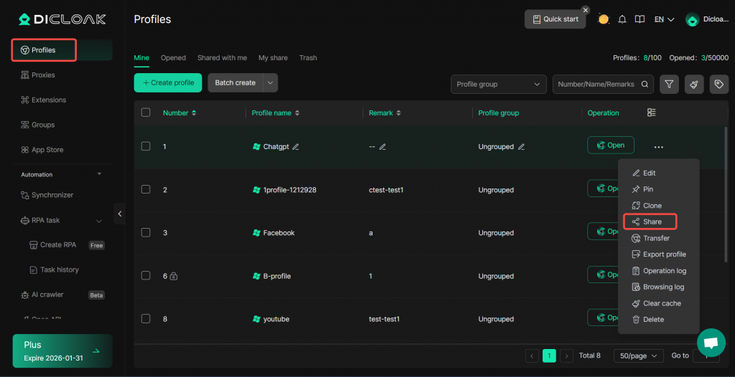735x377 pixels.
Task: Click the tag icon in toolbar
Action: tap(718, 84)
